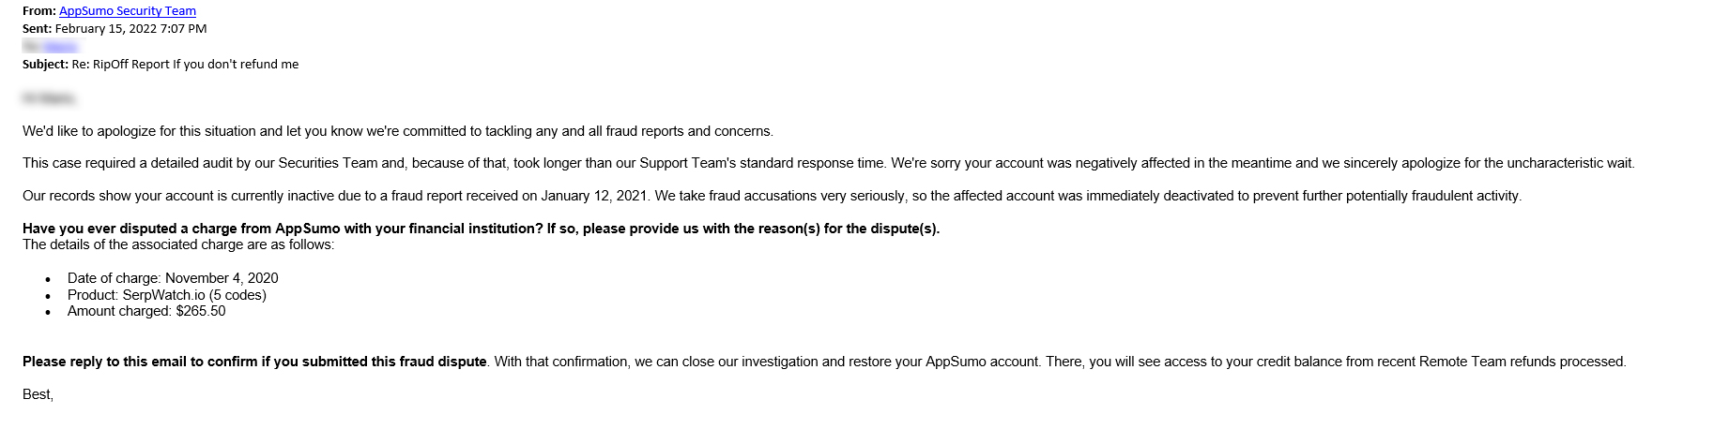Click the sentence beginning We'd like to apologize
This screenshot has height=429, width=1714.
398,131
